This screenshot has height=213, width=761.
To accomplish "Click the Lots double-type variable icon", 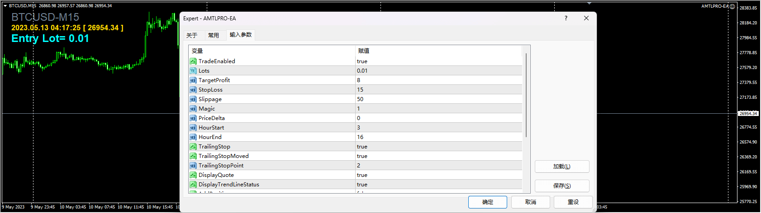I will point(193,71).
